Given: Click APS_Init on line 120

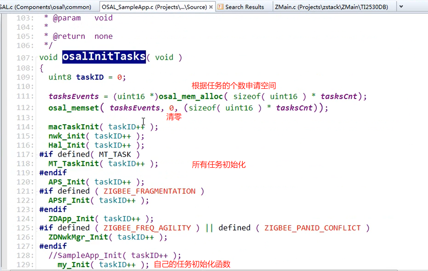Looking at the screenshot, I should [66, 182].
